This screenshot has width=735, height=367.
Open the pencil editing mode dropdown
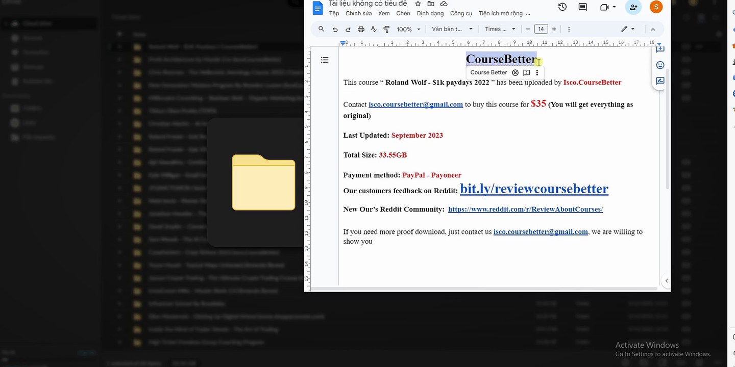tap(628, 29)
